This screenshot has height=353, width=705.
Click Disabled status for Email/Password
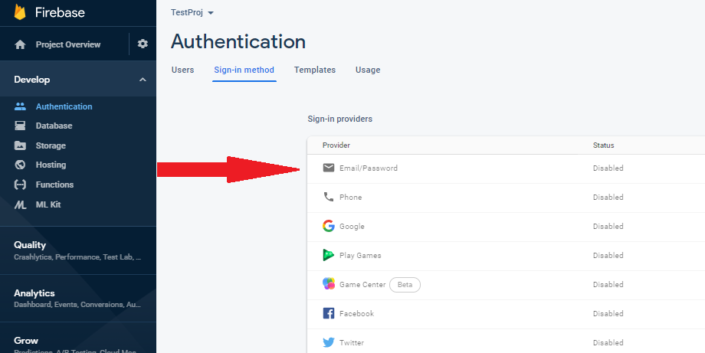pos(608,168)
